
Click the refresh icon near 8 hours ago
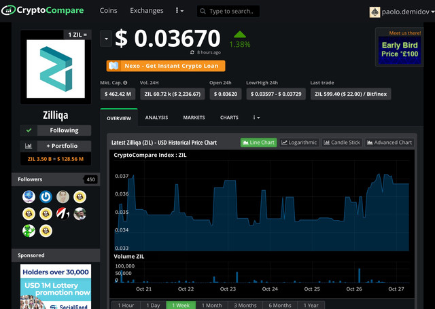tap(192, 52)
